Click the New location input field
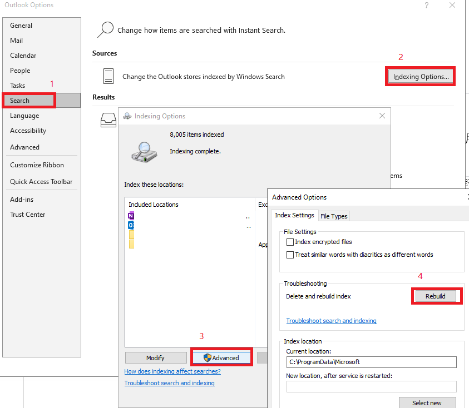Screen dimensions: 469x408 371,386
